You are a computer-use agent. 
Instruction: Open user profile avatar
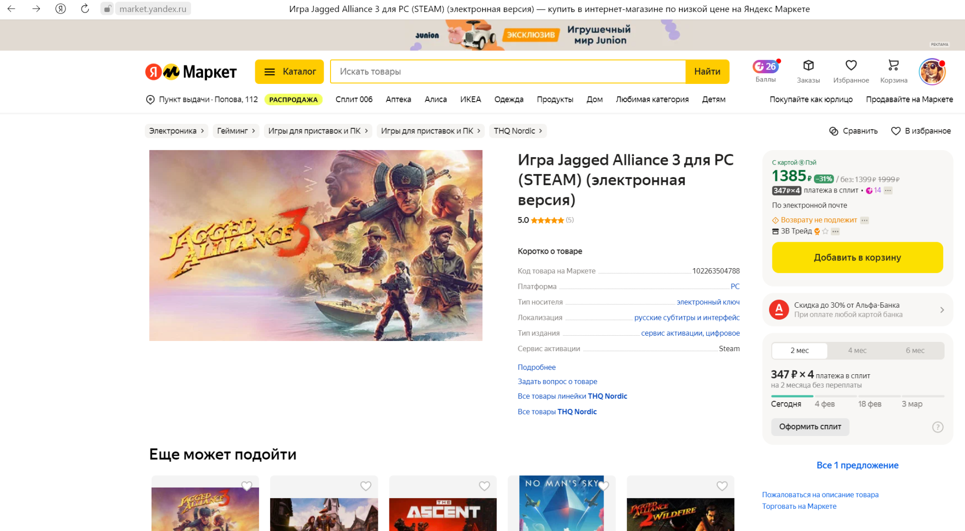pyautogui.click(x=932, y=72)
